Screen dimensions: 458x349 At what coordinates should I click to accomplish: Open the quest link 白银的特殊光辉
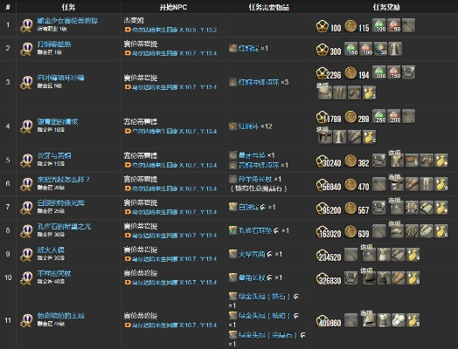pos(61,202)
